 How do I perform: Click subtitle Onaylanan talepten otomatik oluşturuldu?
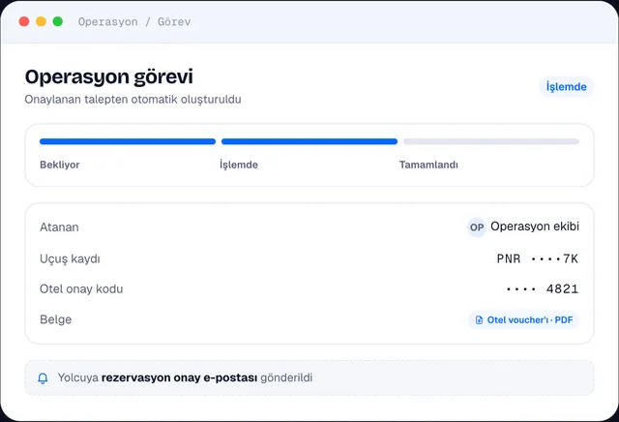coord(133,99)
